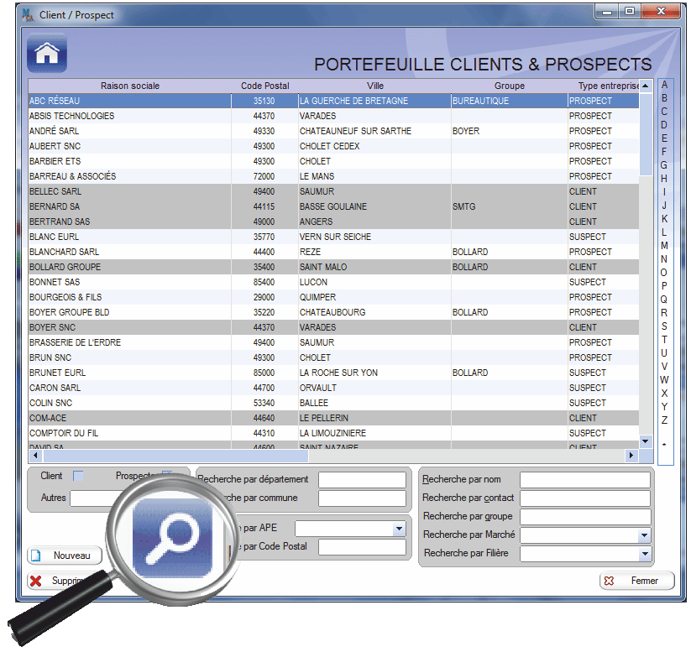Click the Recherche par Code Postal field

click(362, 547)
